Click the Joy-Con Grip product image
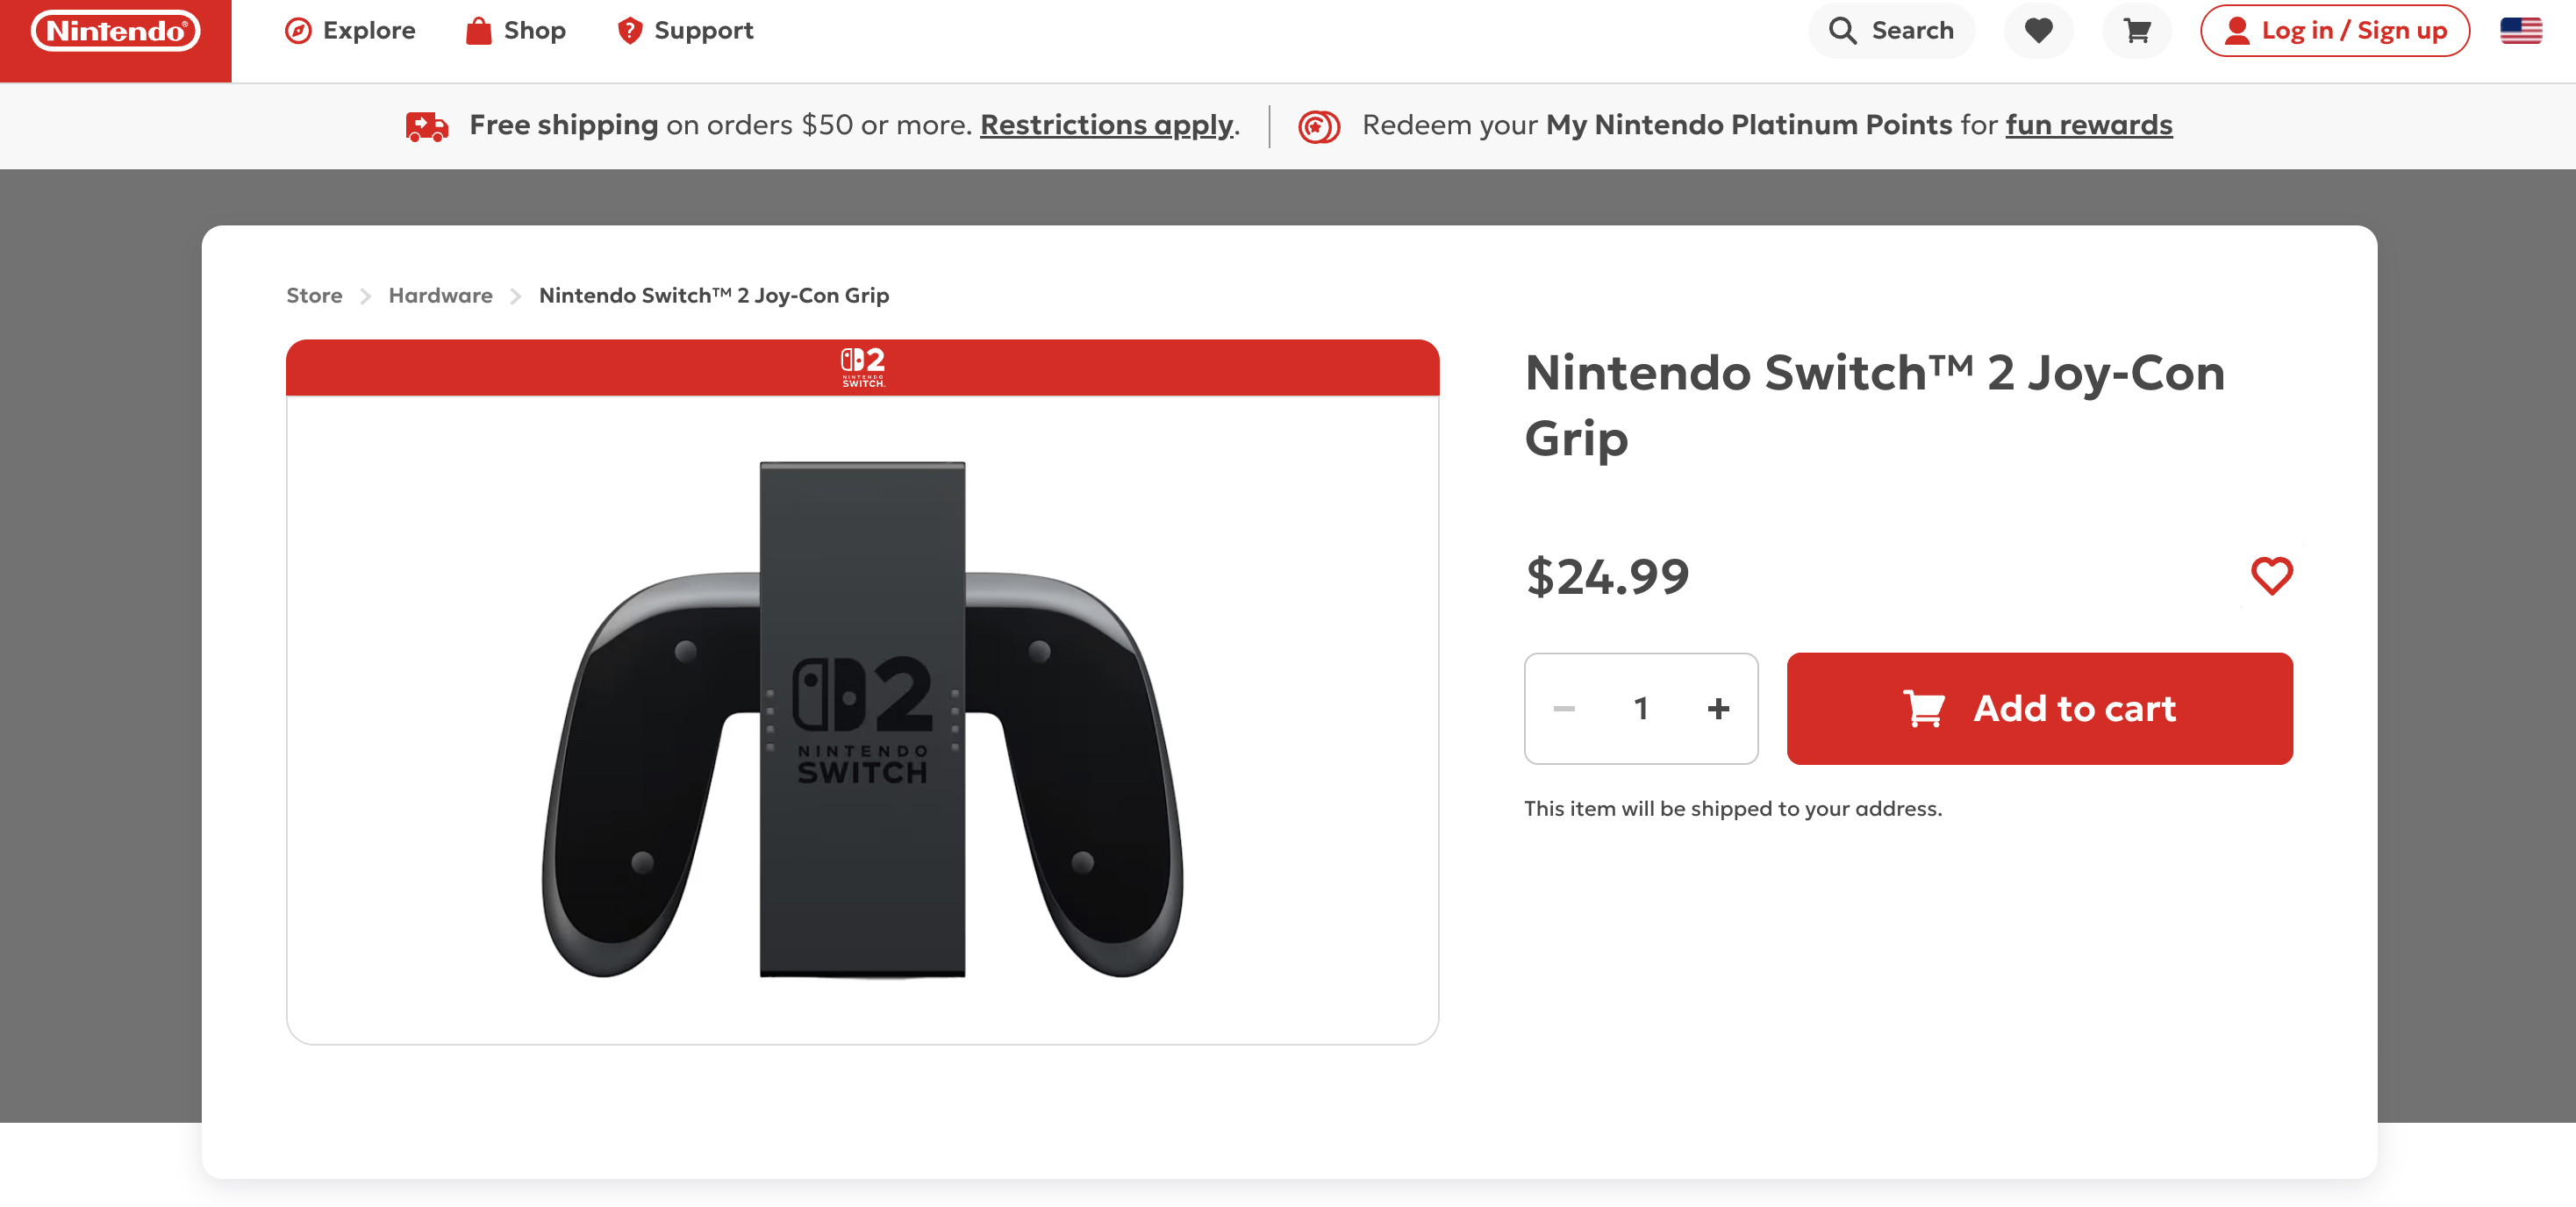The image size is (2576, 1207). pos(862,719)
